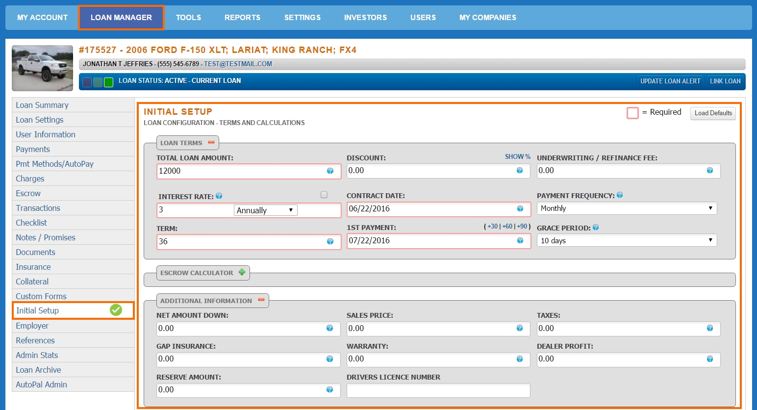Open the interest rate Annually dropdown
Viewport: 757px width, 410px height.
pyautogui.click(x=265, y=210)
